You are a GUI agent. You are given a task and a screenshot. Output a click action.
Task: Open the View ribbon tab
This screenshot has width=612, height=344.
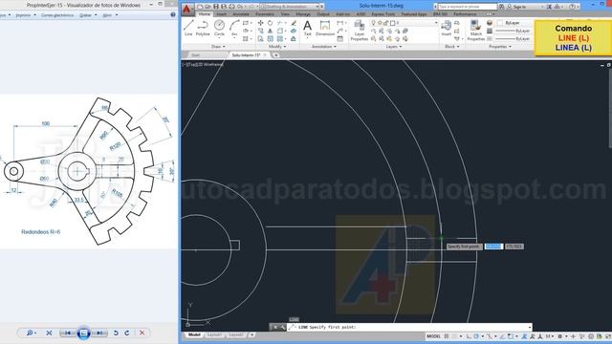pyautogui.click(x=285, y=14)
